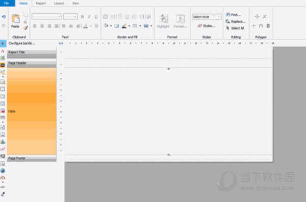Expand the text color dropdown arrow
Screen dimensions: 306x202
tap(91, 26)
